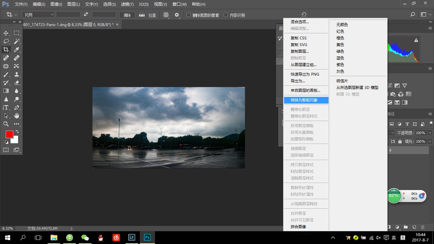Filter layers by text layers only
This screenshot has height=244, width=434.
pyautogui.click(x=407, y=125)
